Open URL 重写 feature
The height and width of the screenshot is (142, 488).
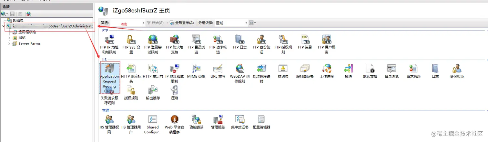point(218,71)
